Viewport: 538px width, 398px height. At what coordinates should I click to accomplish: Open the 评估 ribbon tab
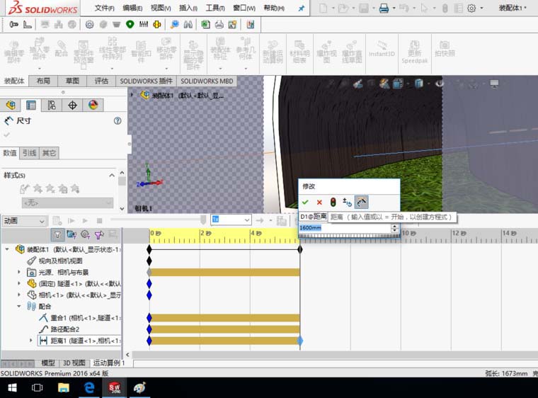101,81
